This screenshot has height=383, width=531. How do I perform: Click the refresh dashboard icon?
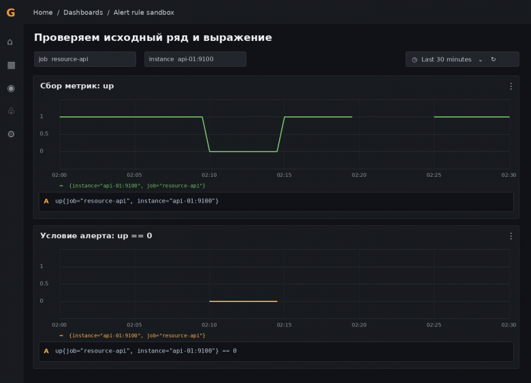[494, 59]
